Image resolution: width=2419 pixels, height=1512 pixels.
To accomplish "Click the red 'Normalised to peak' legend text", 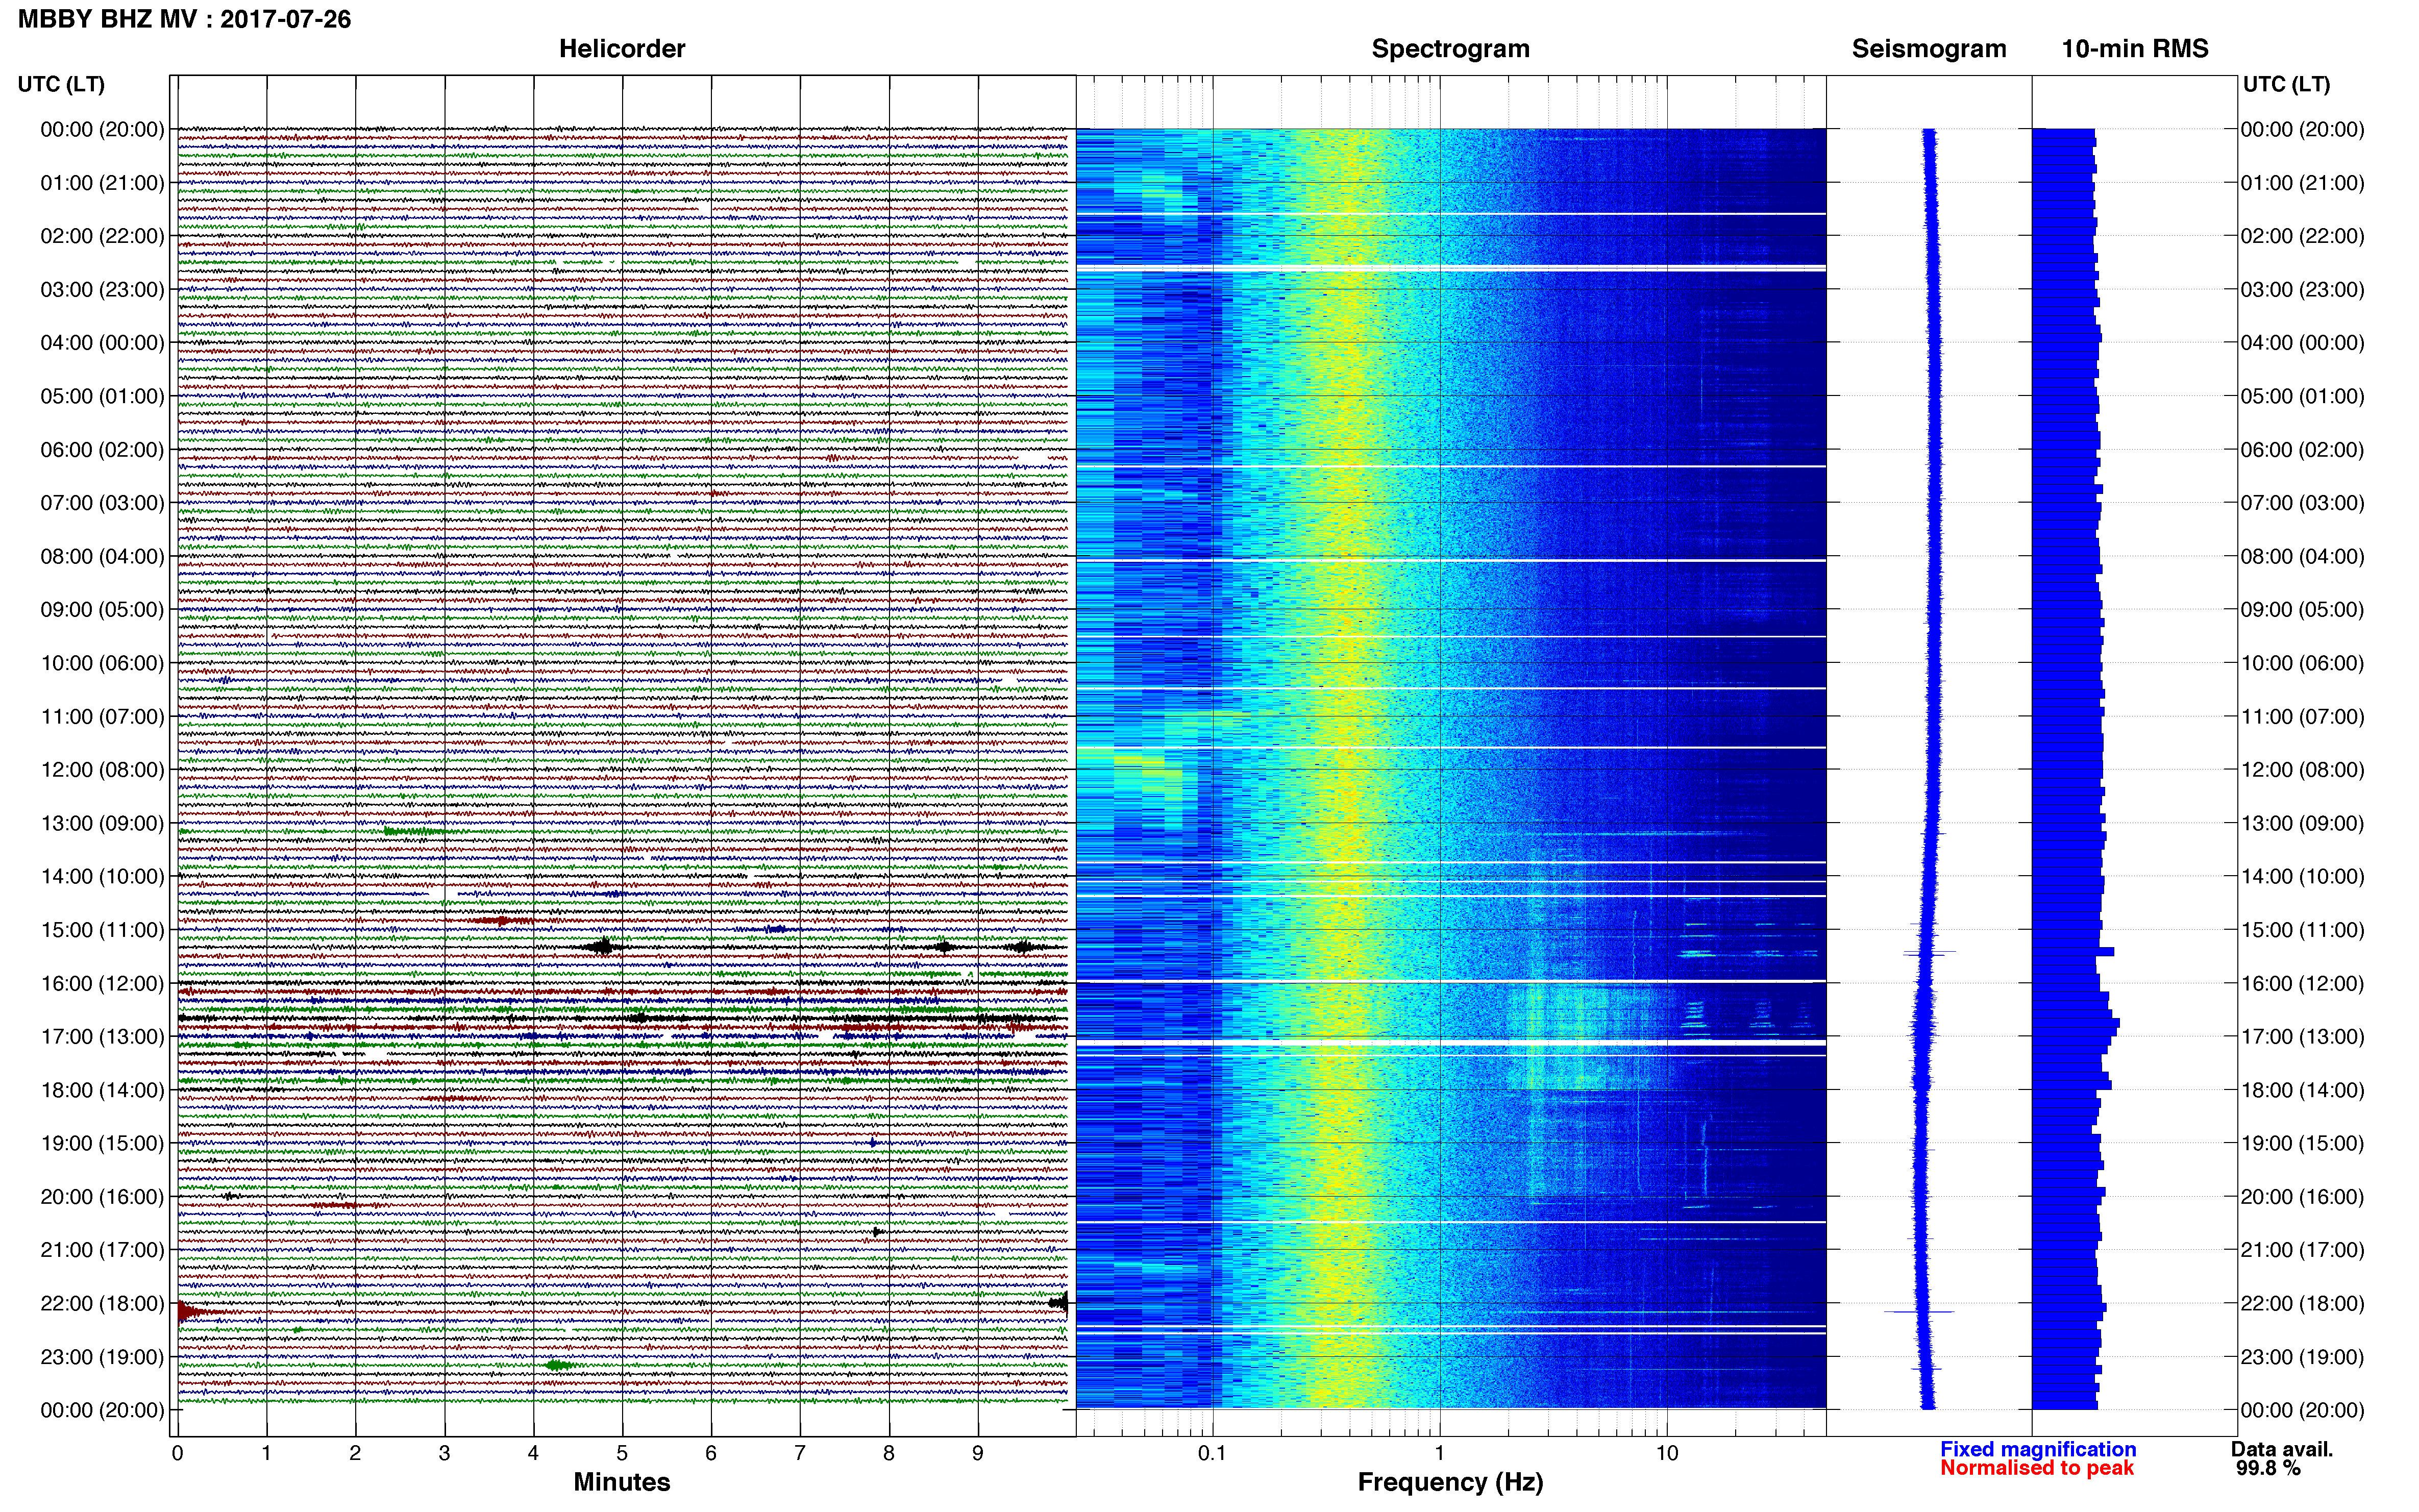I will (x=2037, y=1468).
